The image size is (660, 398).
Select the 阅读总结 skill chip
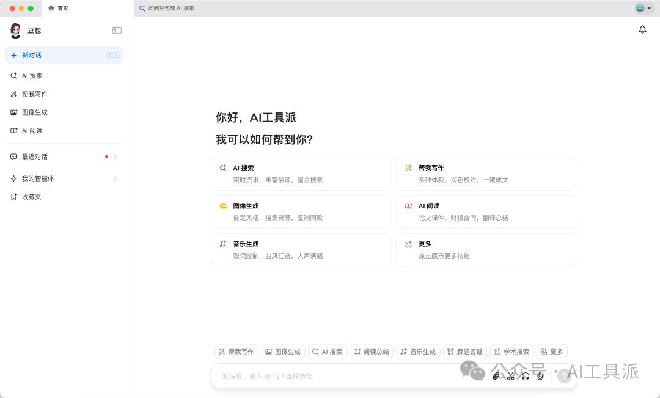pyautogui.click(x=372, y=352)
